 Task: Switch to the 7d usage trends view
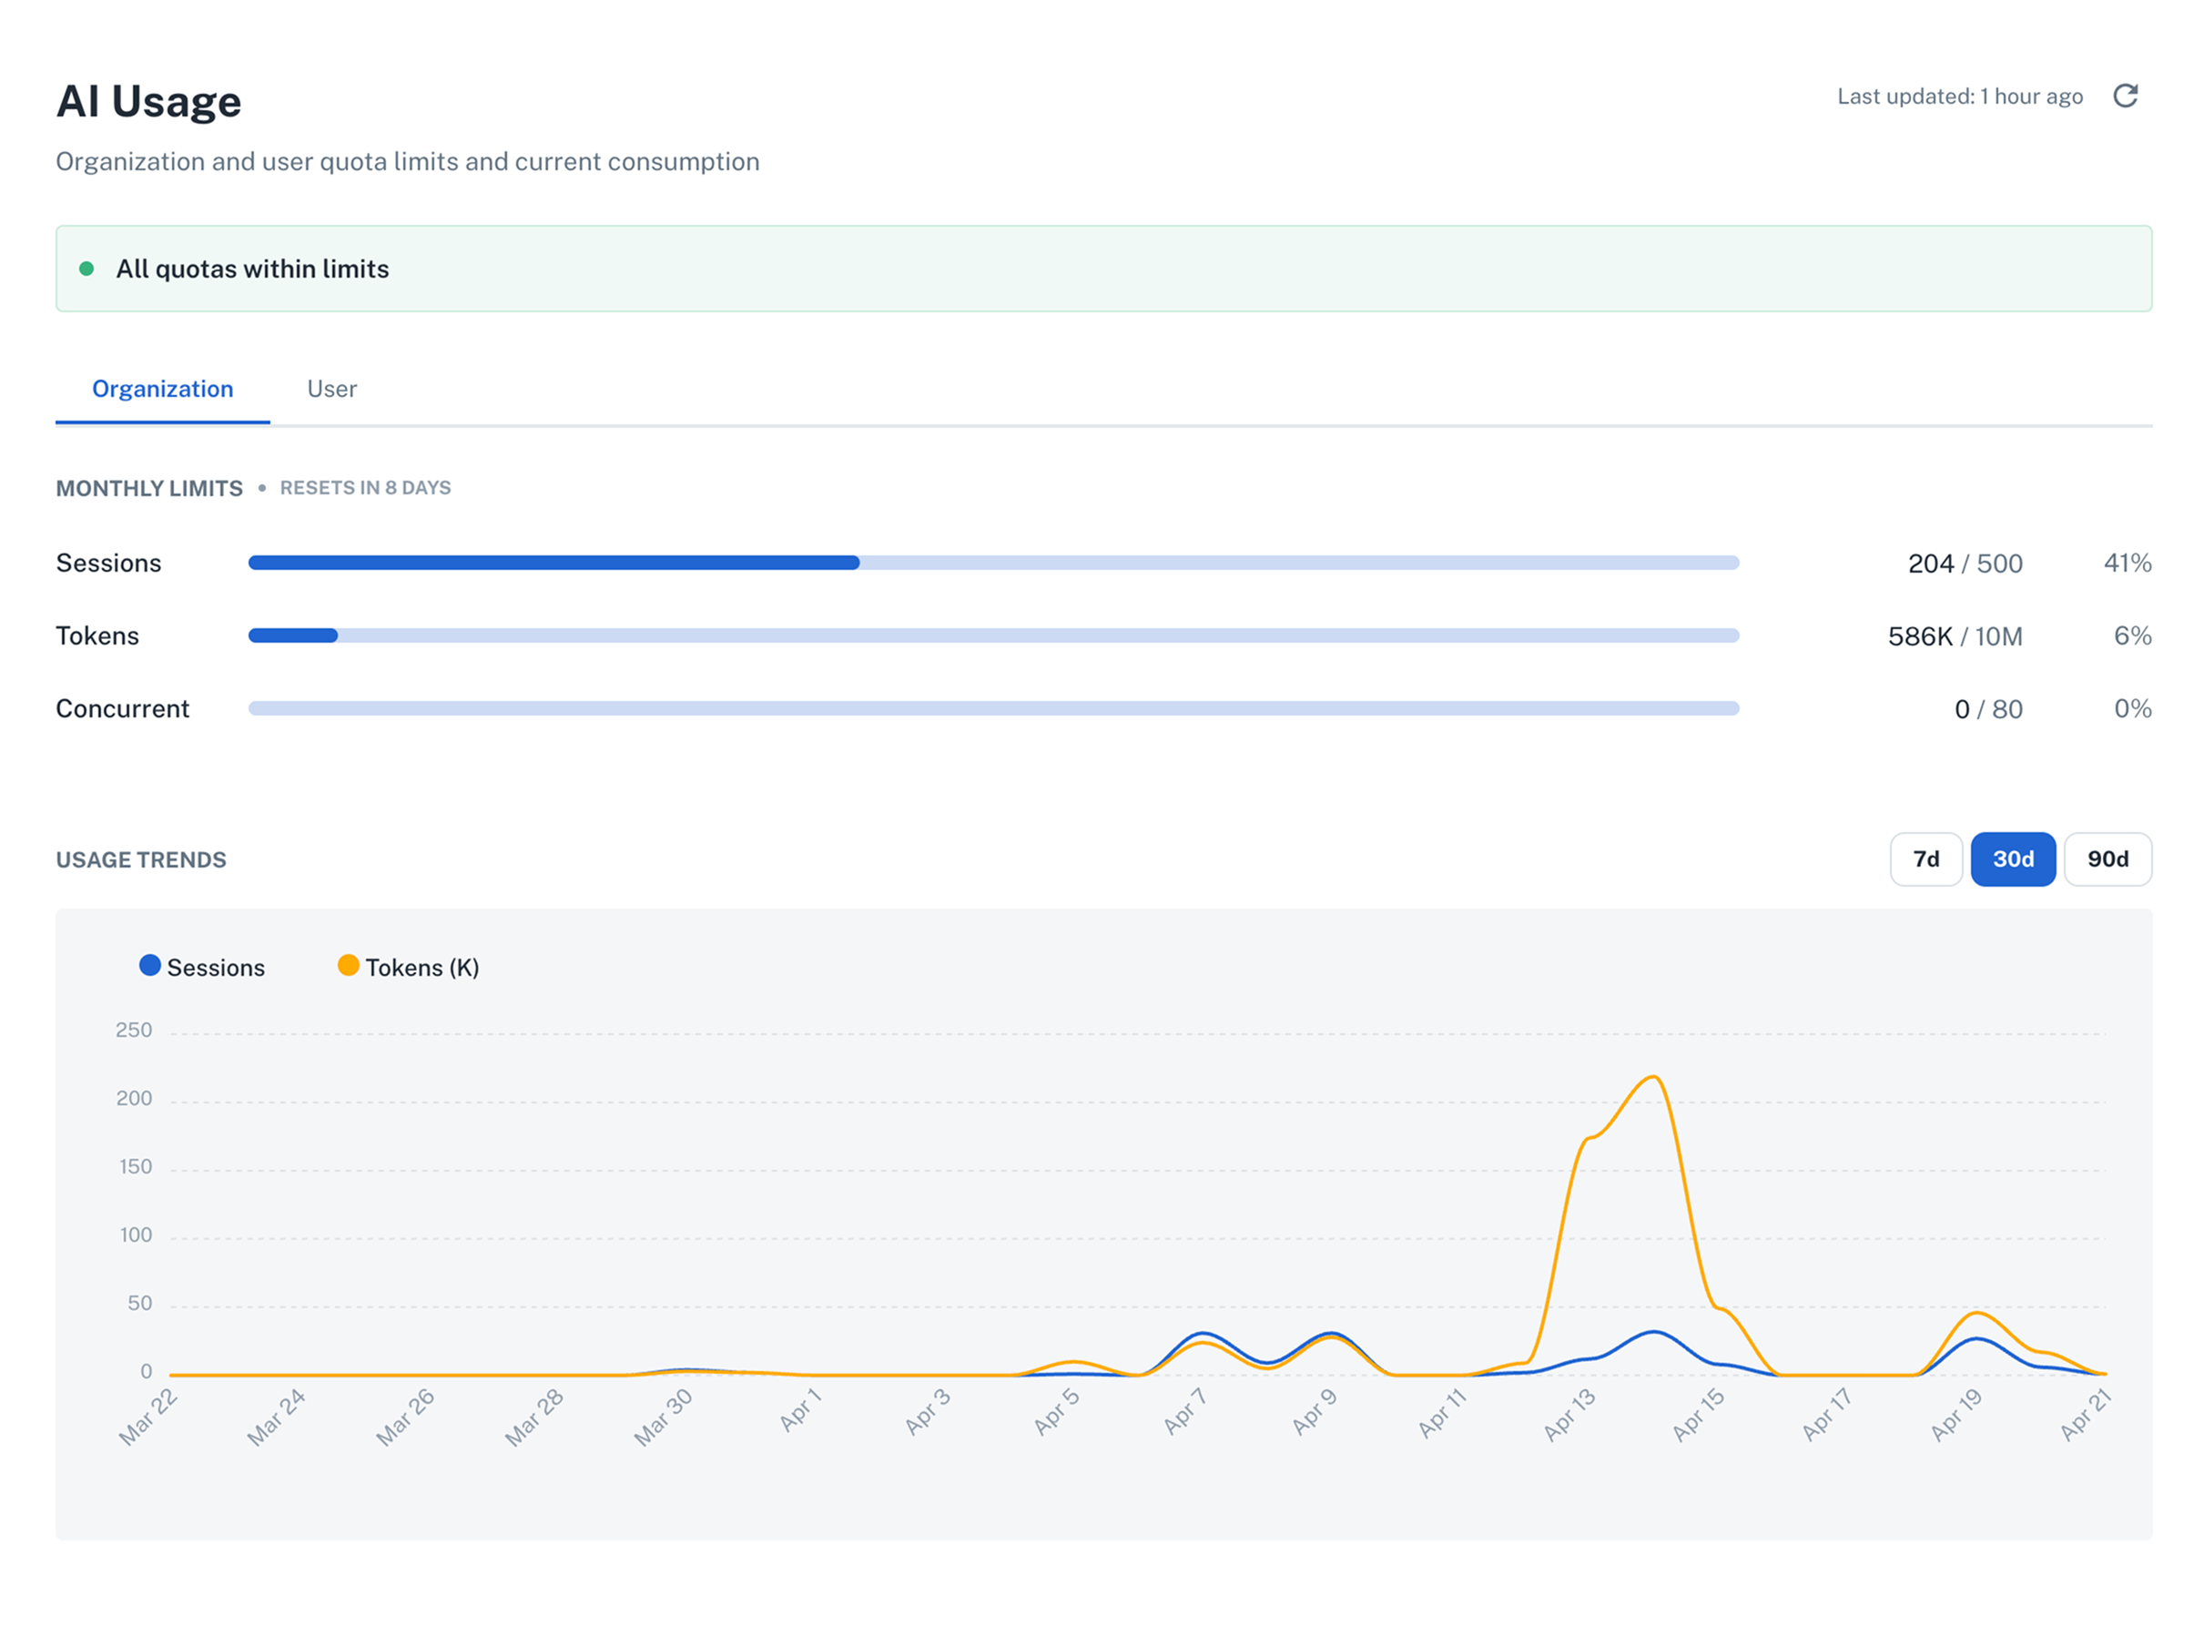click(1926, 859)
